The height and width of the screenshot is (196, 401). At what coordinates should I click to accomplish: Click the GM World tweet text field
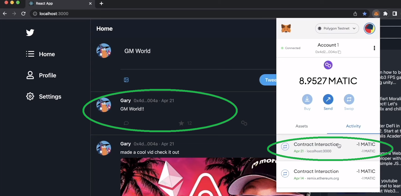(x=198, y=51)
